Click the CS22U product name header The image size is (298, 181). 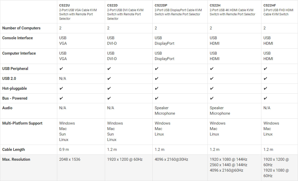click(64, 5)
